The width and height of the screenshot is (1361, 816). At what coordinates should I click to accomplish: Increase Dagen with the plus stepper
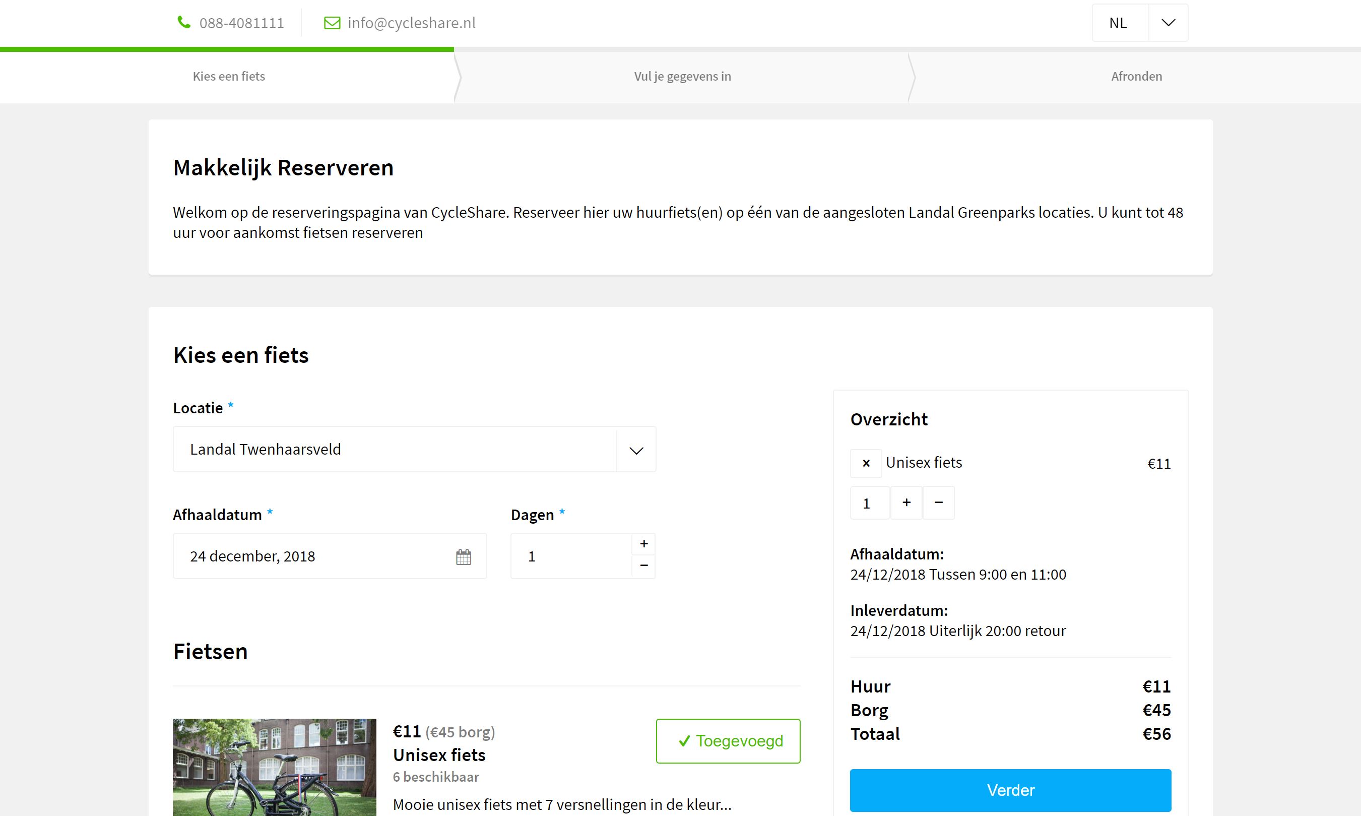click(x=643, y=544)
